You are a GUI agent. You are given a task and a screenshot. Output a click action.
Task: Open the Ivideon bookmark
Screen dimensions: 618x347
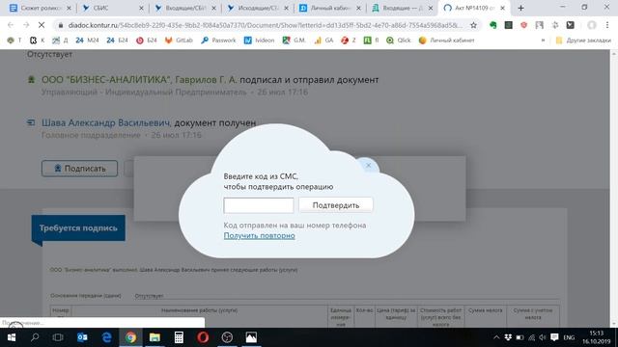pyautogui.click(x=260, y=40)
